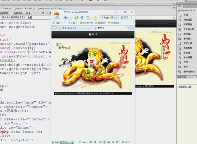This screenshot has height=144, width=197.
Task: Click the status bar pen icon
Action: tap(91, 142)
